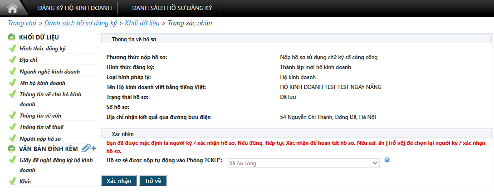Click the paperclip add attachment icon
The height and width of the screenshot is (192, 494).
tap(89, 148)
